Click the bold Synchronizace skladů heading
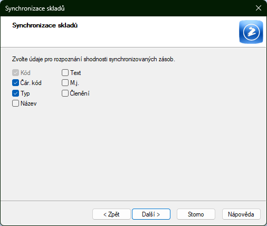 click(45, 25)
